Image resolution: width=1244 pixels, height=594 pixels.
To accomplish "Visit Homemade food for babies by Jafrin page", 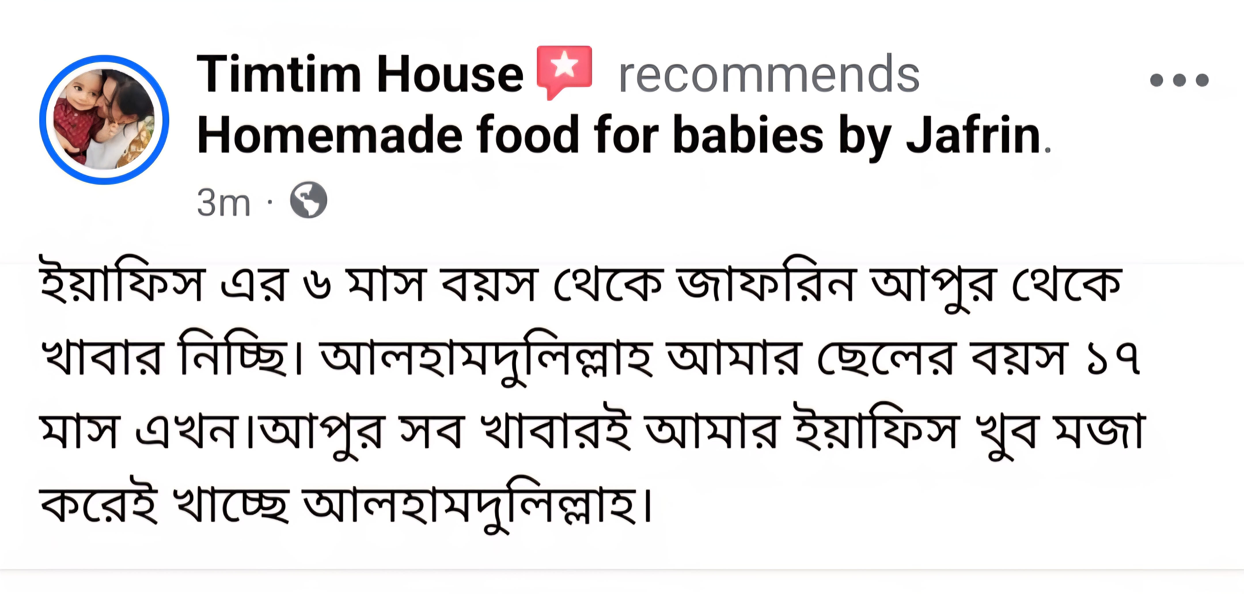I will pos(618,136).
